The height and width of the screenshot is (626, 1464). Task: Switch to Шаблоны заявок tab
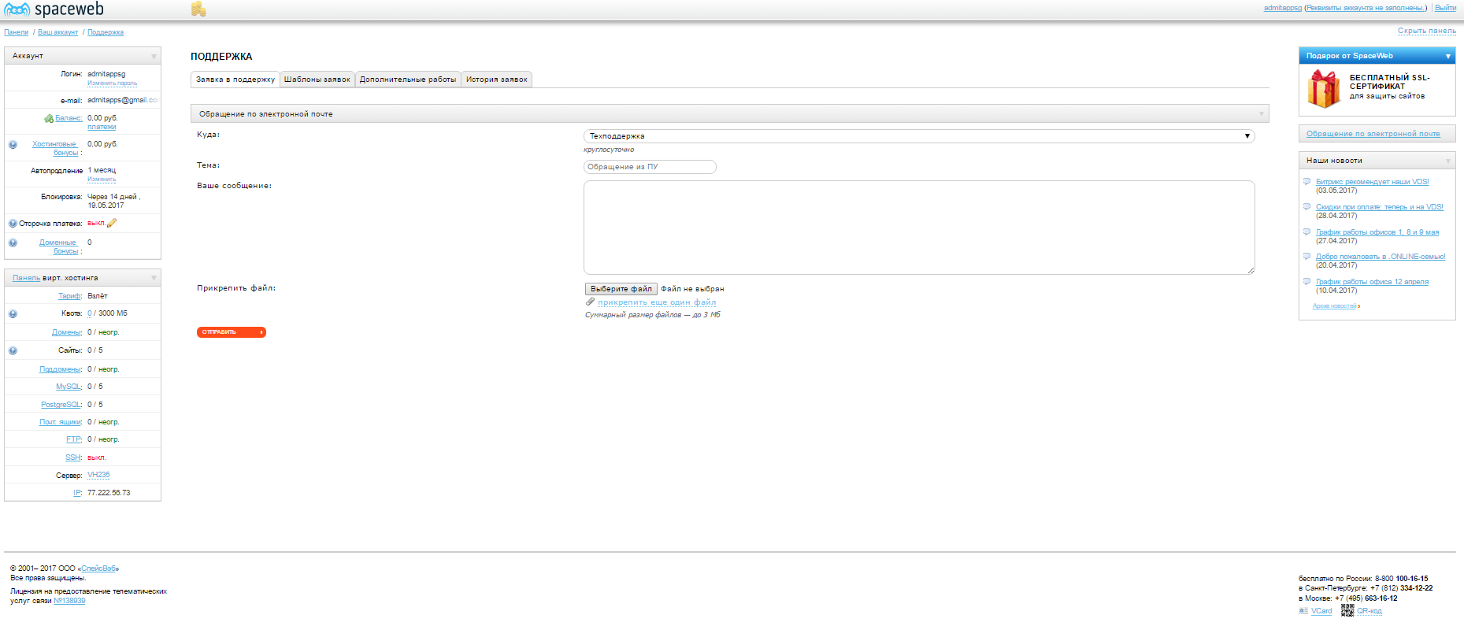click(x=317, y=80)
